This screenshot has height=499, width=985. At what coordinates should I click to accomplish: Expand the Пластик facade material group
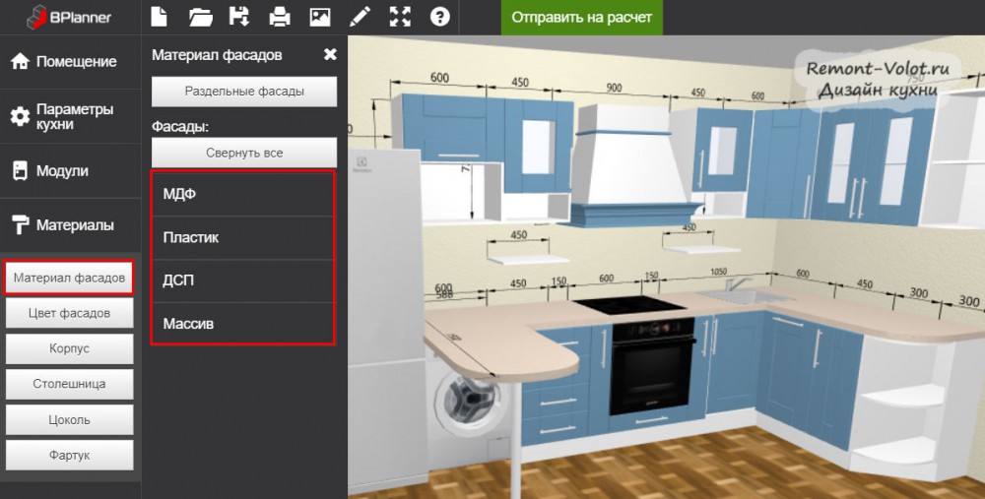(x=243, y=238)
